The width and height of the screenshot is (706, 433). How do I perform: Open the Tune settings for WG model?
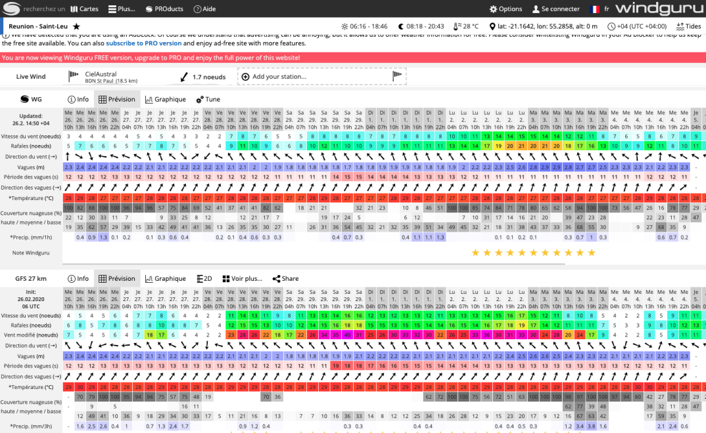[208, 100]
